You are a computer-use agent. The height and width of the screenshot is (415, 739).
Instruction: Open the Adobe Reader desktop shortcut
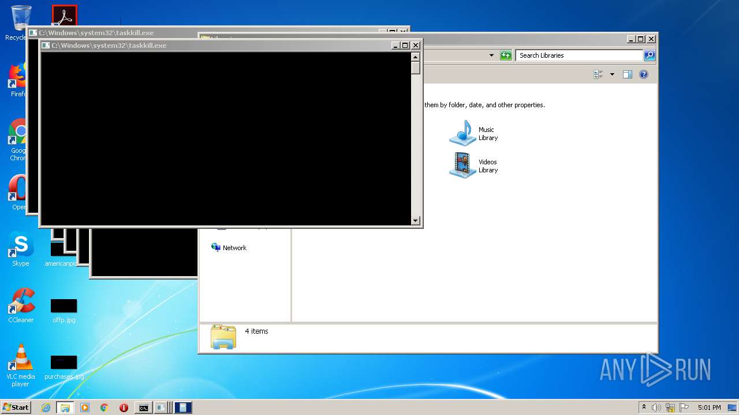point(64,16)
